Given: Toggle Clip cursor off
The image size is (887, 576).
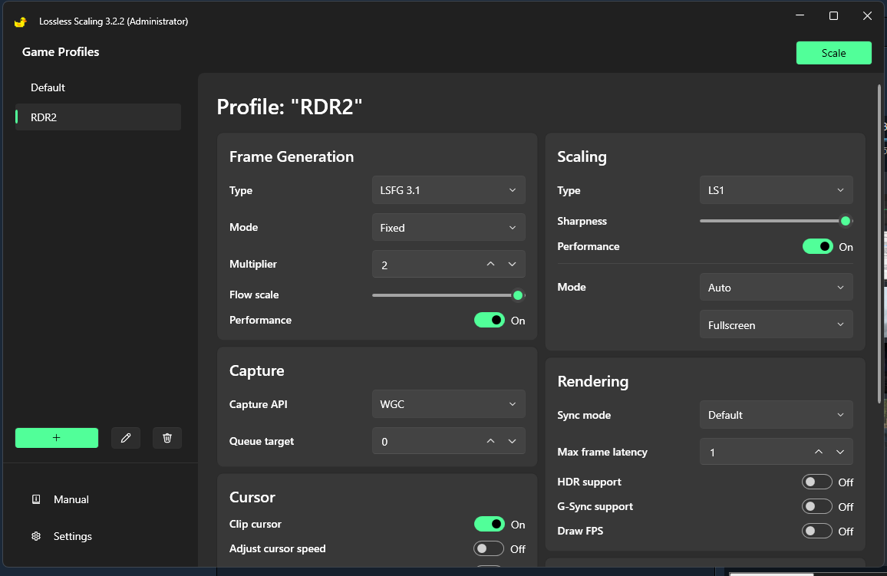Looking at the screenshot, I should [490, 524].
